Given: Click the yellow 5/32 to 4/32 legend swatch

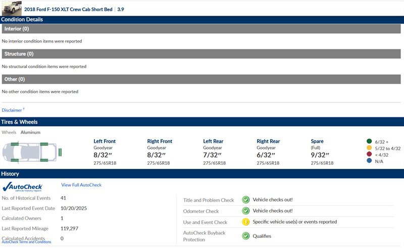Looking at the screenshot, I should (369, 148).
